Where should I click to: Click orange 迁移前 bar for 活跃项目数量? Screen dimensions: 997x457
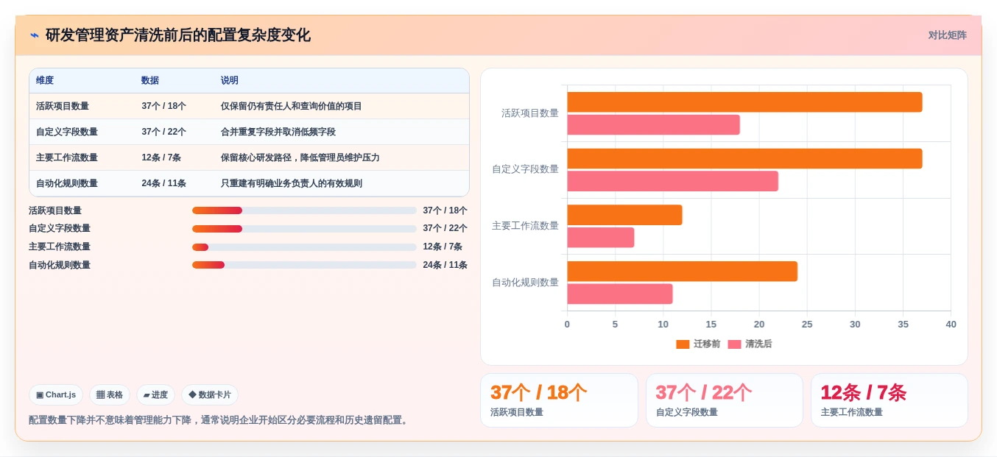(x=744, y=102)
